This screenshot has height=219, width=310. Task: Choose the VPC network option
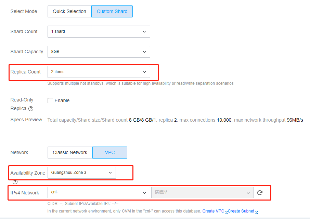coord(110,152)
